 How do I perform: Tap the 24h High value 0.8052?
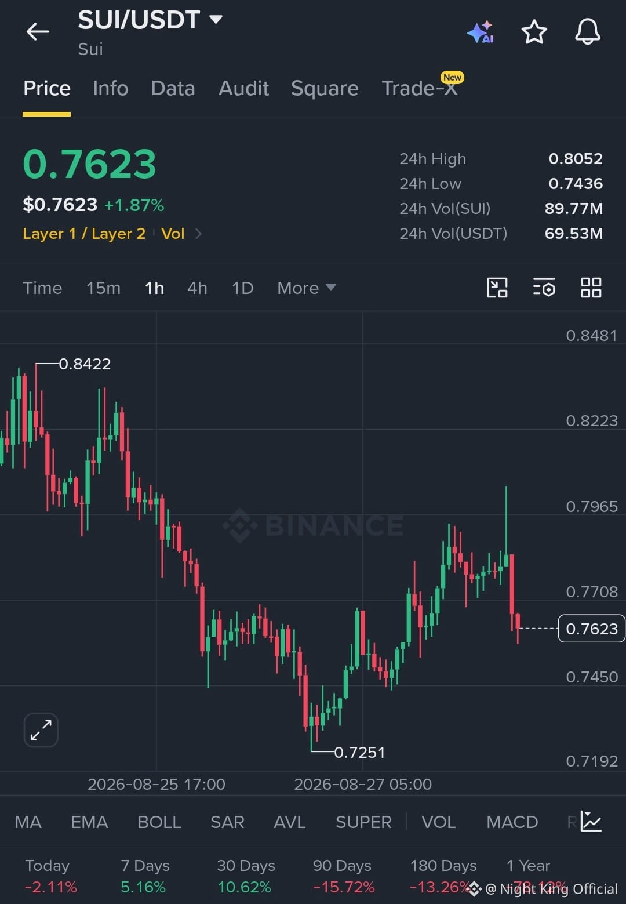(576, 159)
